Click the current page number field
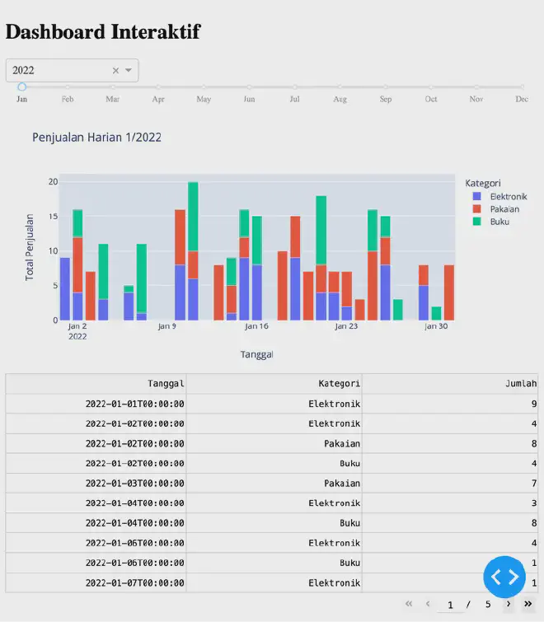Image resolution: width=544 pixels, height=622 pixels. pos(450,605)
